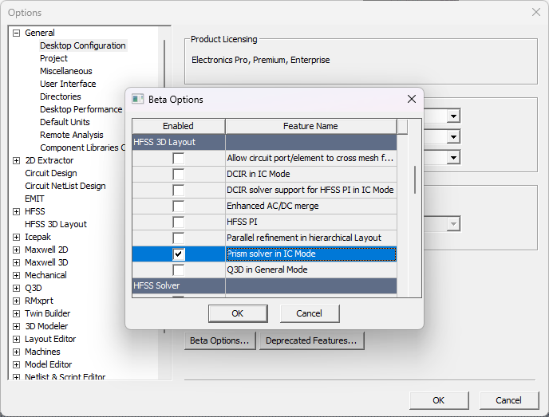Click the Enabled column header
549x417 pixels.
[178, 126]
